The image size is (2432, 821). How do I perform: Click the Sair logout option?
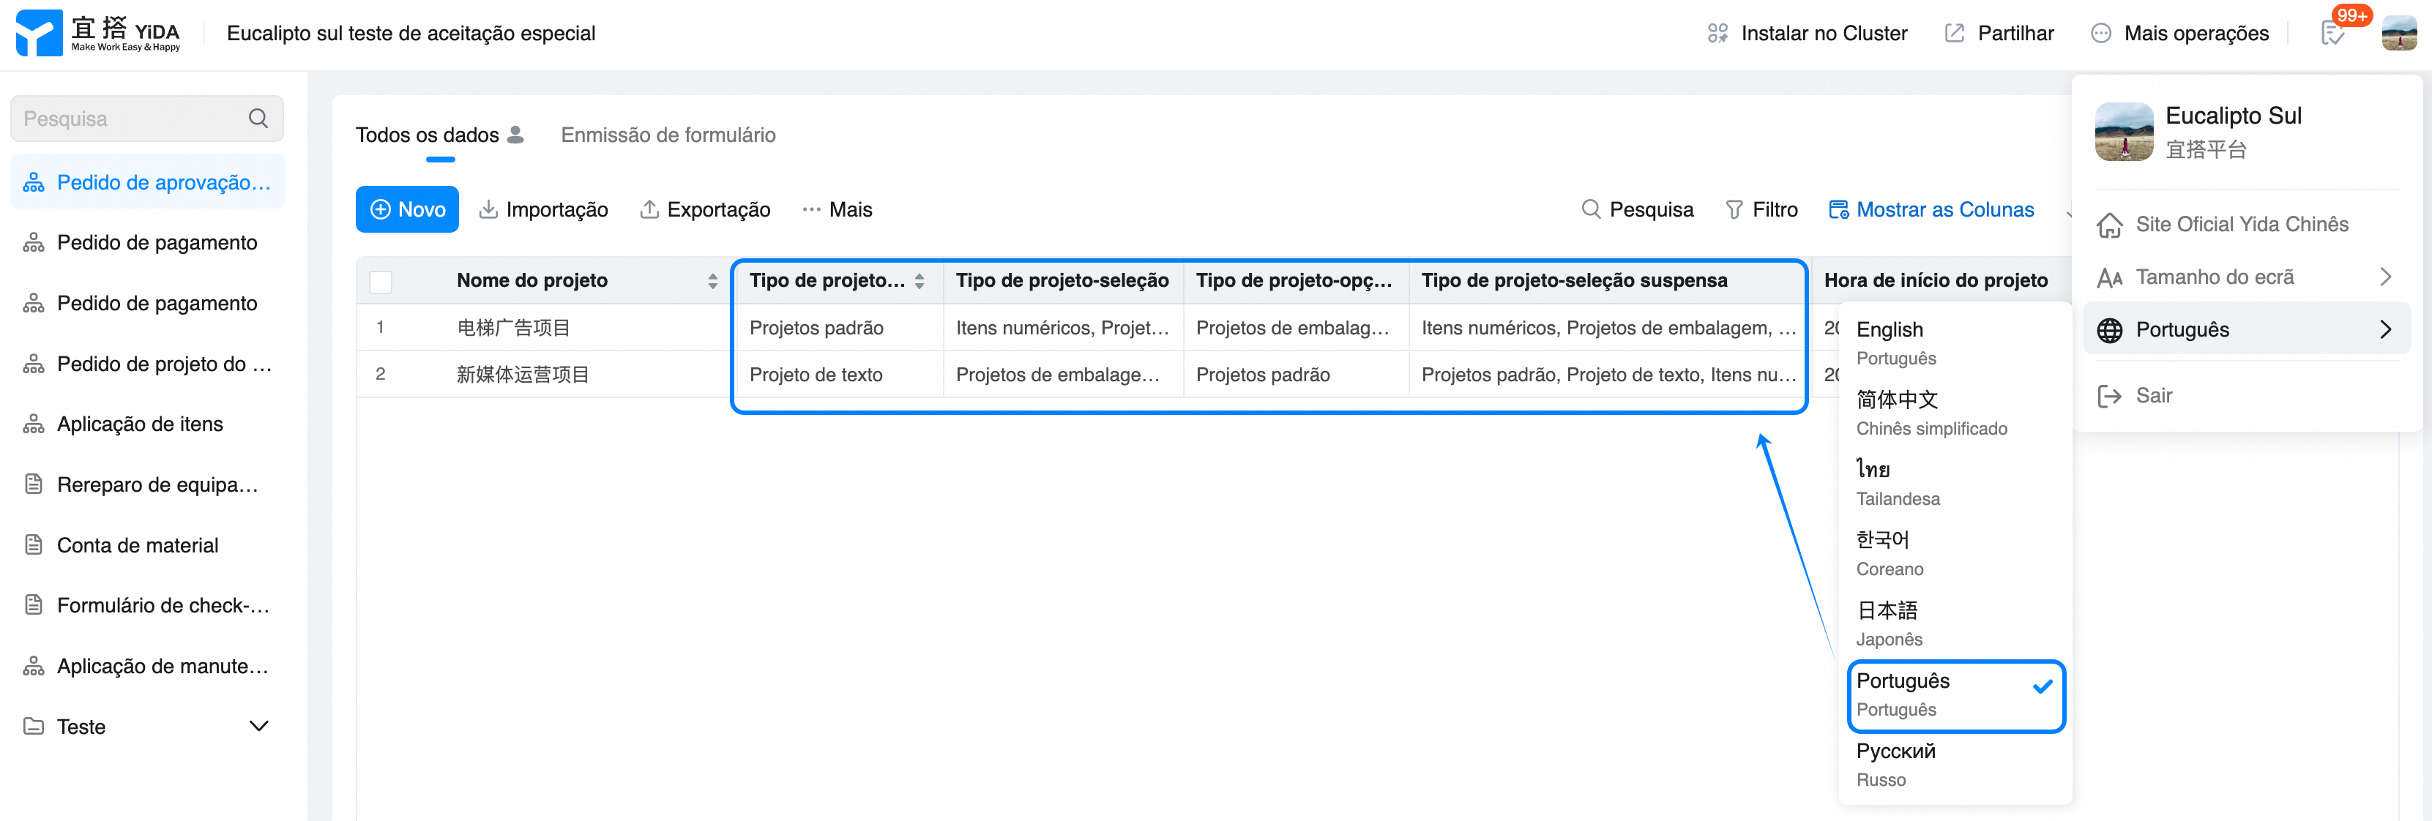pyautogui.click(x=2152, y=395)
